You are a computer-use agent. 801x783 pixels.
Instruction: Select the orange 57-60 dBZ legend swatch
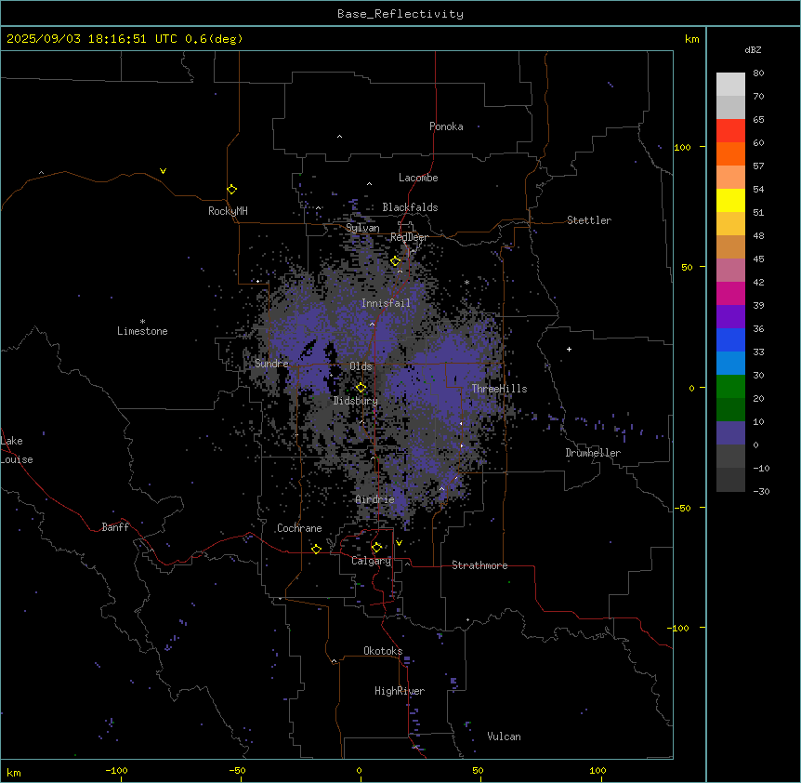click(x=730, y=153)
